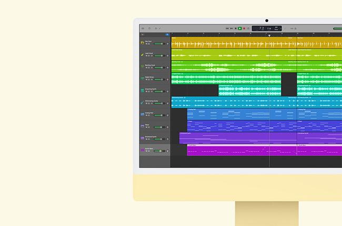Viewport: 342px width, 226px height.
Task: Click the pan knob on Digital Brass track
Action: (x=167, y=80)
